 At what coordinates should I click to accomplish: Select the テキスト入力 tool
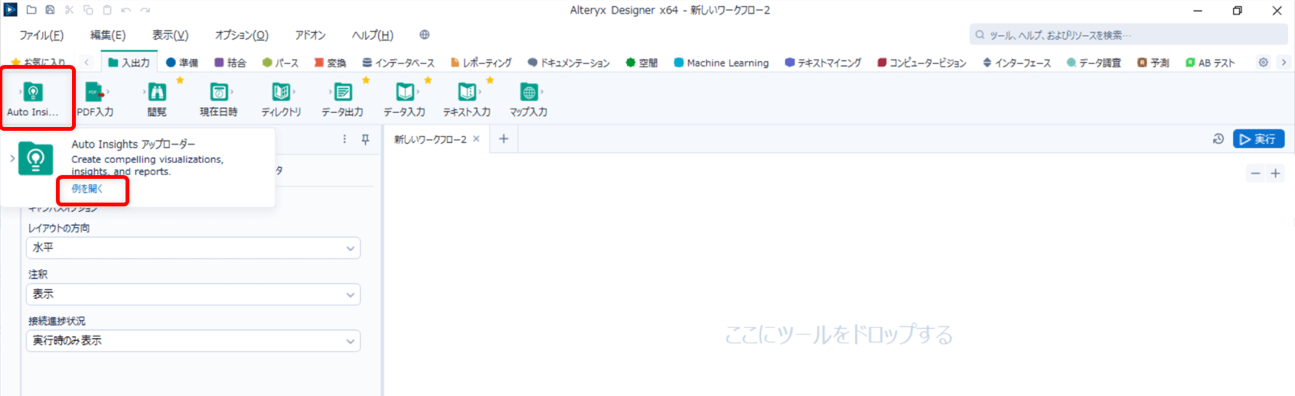[467, 99]
